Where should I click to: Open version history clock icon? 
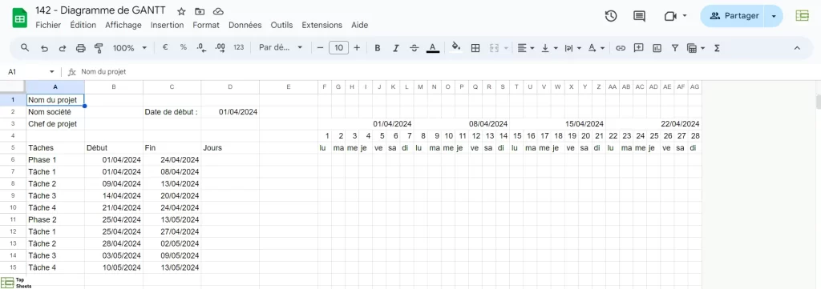pyautogui.click(x=610, y=16)
